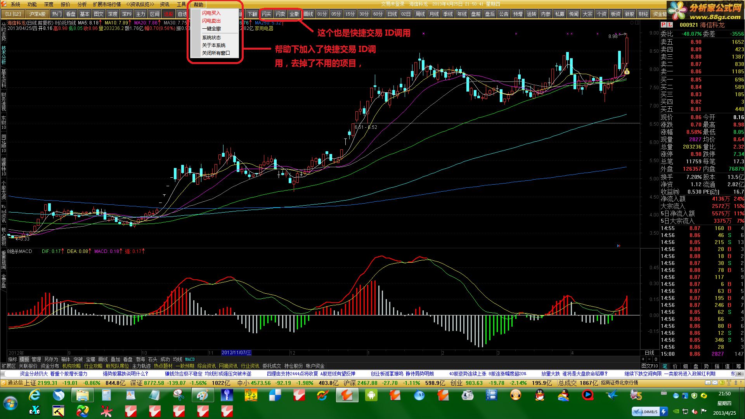
Task: Click the chart date marker 2012/11/07/三
Action: click(236, 353)
